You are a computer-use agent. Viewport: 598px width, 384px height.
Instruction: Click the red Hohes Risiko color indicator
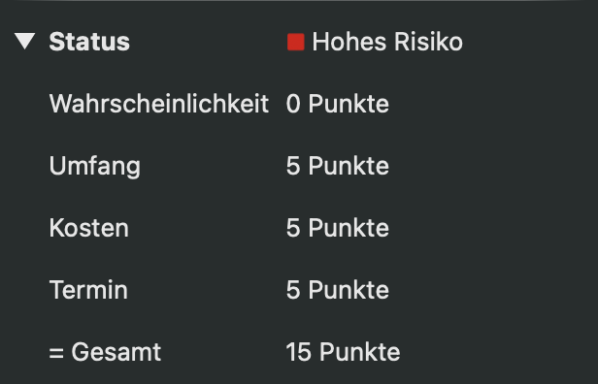(295, 42)
